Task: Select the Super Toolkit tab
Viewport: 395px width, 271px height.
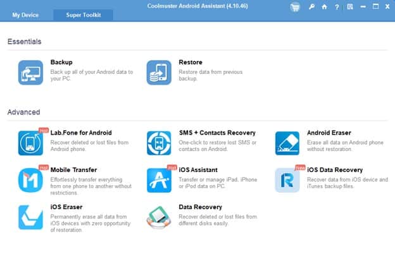Action: pos(83,15)
